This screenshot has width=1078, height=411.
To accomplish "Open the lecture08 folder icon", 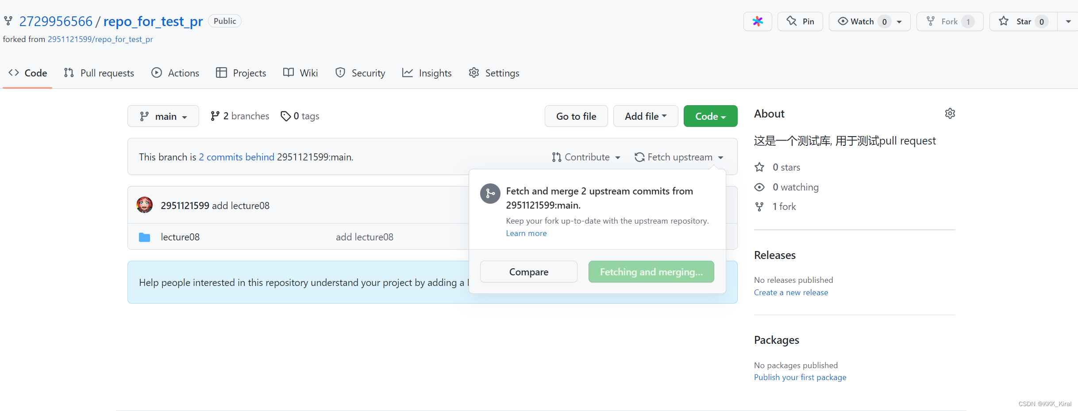I will tap(144, 237).
